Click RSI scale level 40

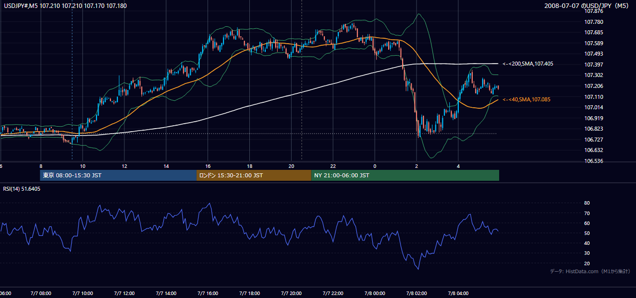(587, 243)
